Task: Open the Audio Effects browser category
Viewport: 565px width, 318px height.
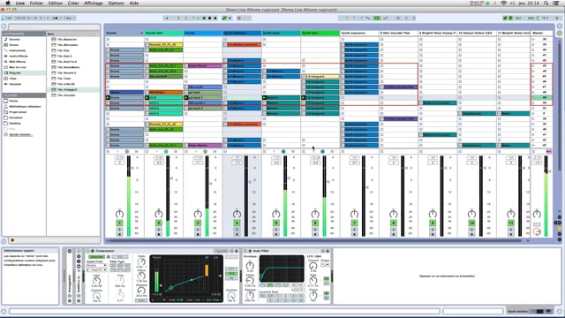Action: click(19, 57)
